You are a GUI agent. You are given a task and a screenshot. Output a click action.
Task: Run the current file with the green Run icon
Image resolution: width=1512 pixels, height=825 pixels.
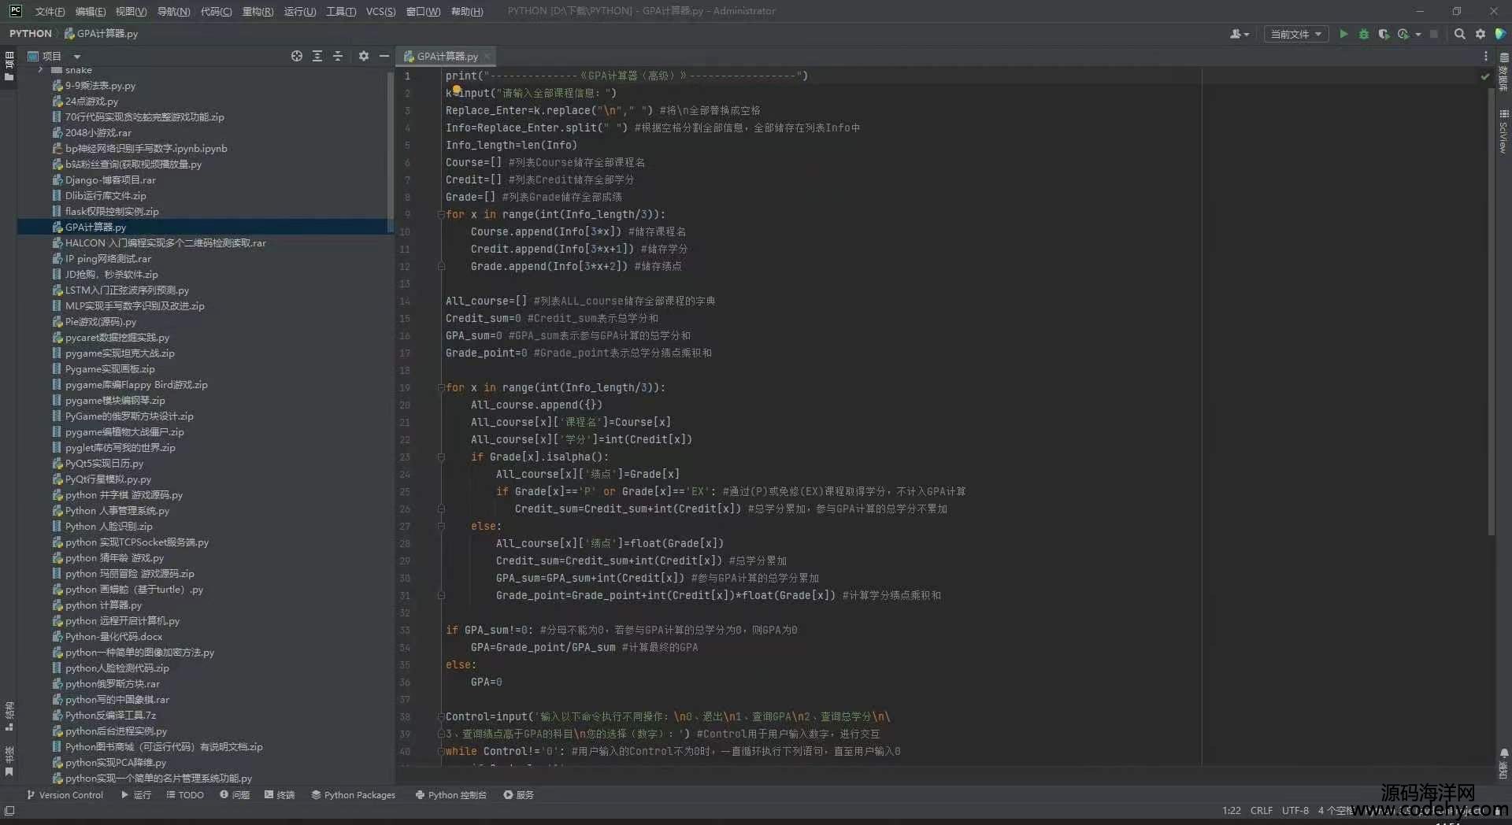click(1343, 34)
